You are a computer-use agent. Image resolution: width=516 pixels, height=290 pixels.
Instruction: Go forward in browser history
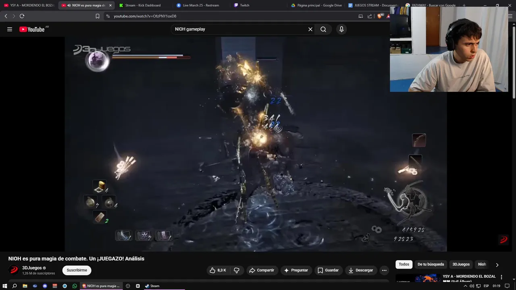[x=14, y=16]
